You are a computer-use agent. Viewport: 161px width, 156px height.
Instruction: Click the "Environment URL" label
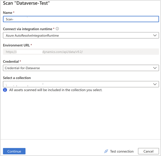pyautogui.click(x=16, y=45)
